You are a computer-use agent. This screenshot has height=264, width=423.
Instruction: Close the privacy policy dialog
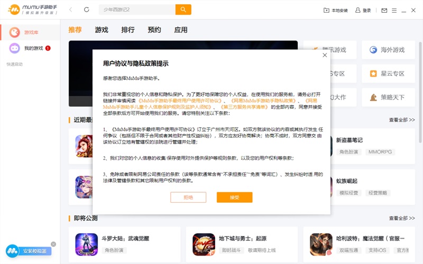tap(325, 55)
